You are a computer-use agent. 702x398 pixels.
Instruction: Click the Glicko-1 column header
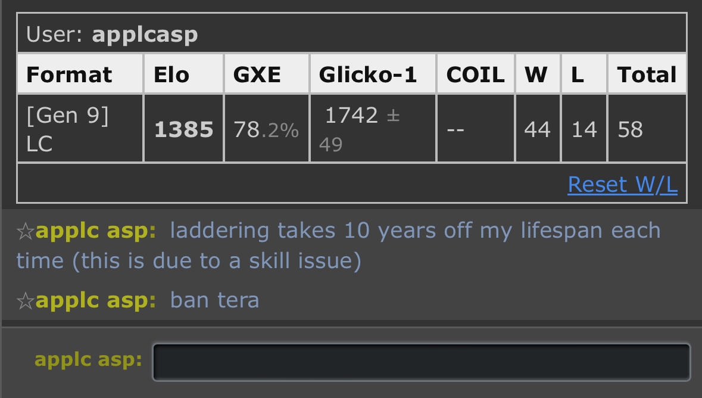(368, 74)
